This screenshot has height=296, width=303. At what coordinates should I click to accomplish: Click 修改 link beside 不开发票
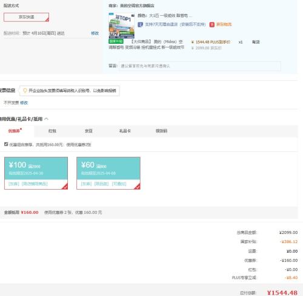(24, 103)
